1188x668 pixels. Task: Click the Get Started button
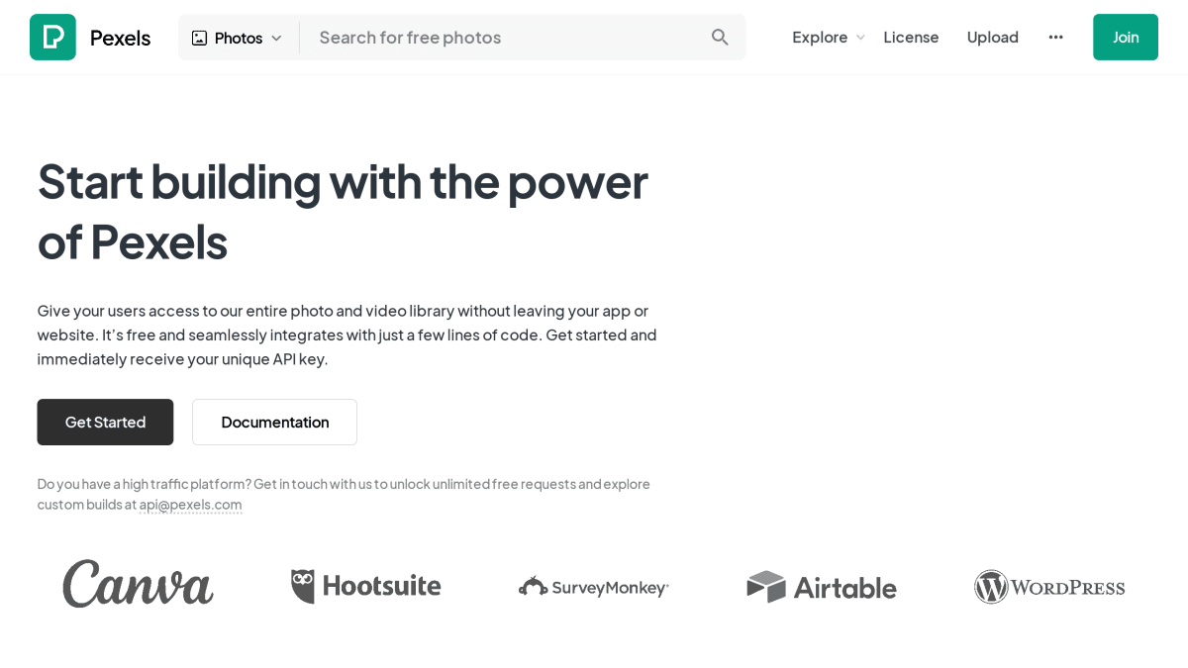click(x=105, y=422)
